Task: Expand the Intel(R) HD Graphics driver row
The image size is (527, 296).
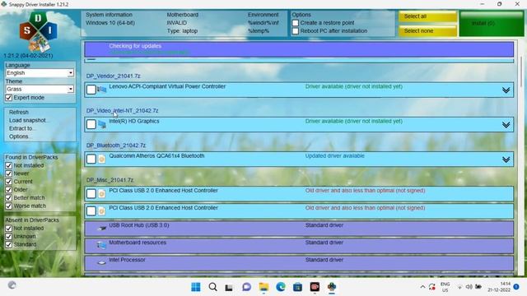Action: pos(506,125)
